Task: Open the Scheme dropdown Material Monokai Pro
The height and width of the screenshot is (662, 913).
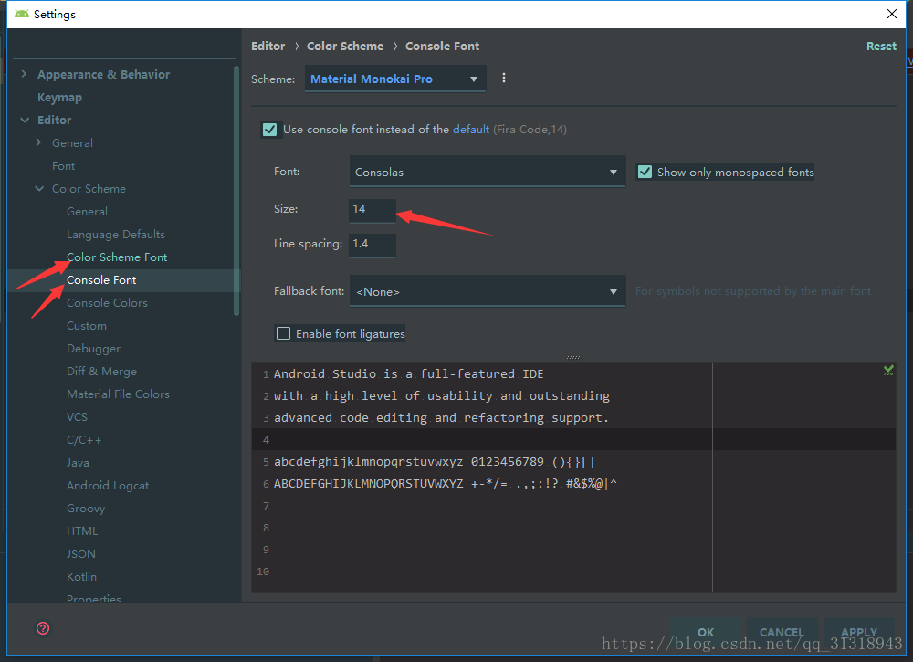Action: pos(394,79)
